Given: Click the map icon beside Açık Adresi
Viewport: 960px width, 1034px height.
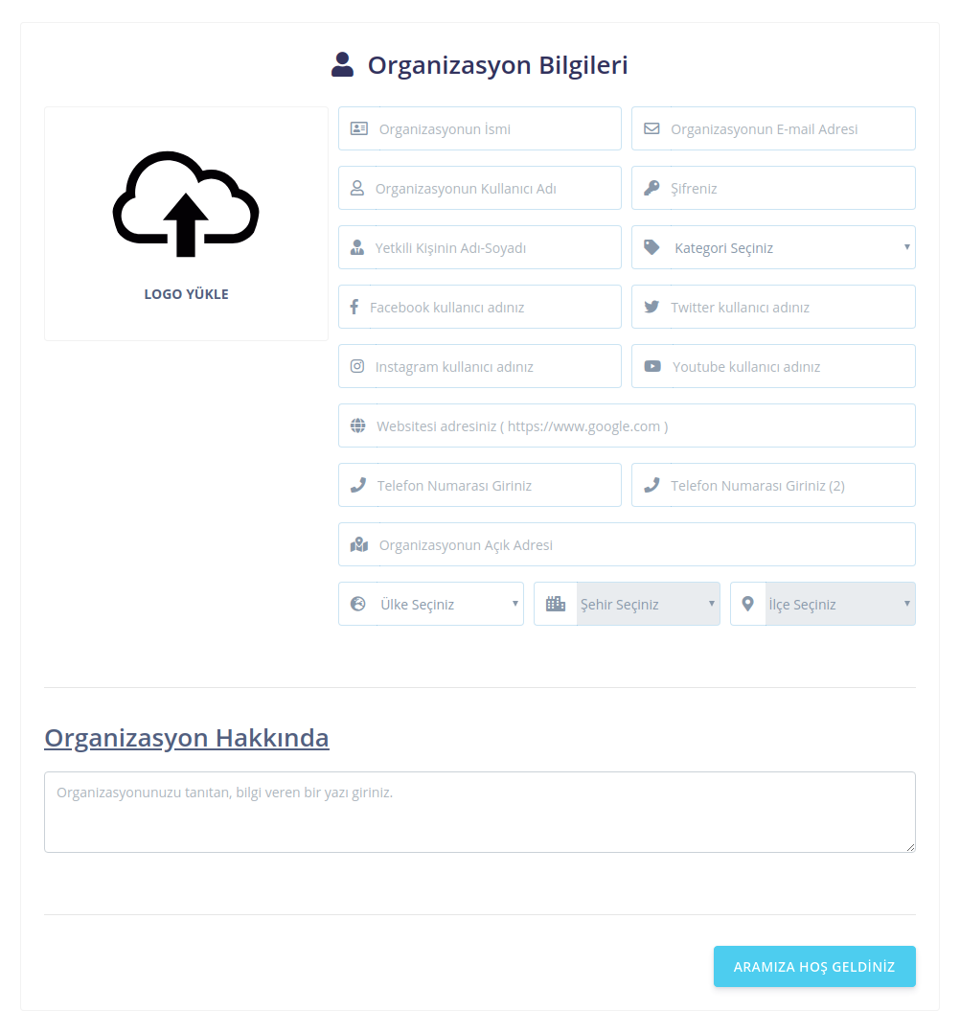Looking at the screenshot, I should click(x=359, y=545).
